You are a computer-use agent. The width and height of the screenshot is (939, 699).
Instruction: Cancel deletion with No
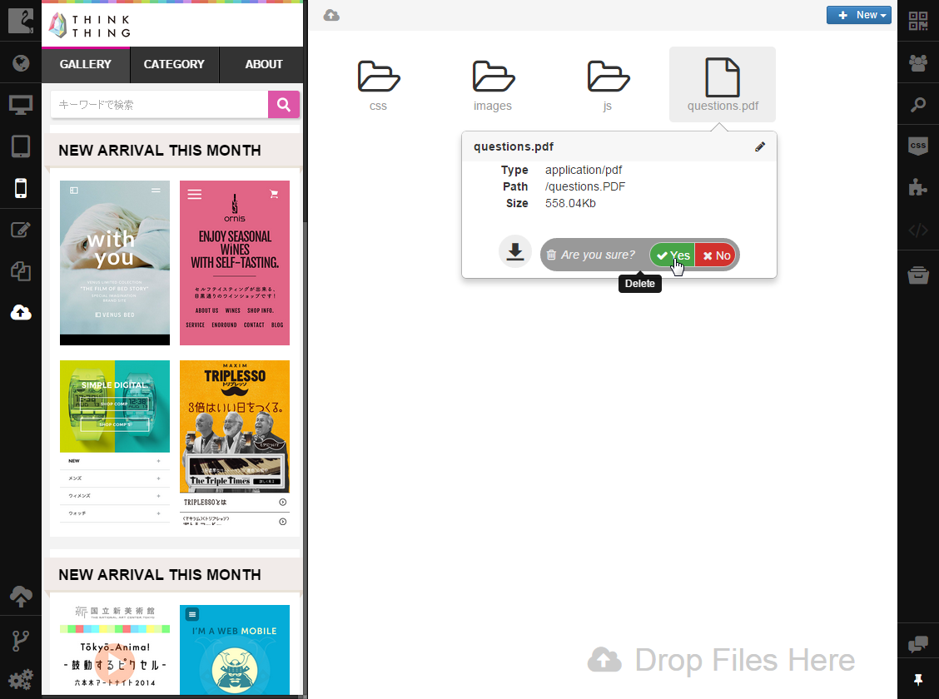tap(716, 255)
